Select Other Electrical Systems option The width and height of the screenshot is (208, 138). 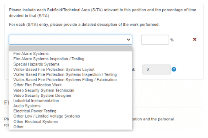(36, 121)
